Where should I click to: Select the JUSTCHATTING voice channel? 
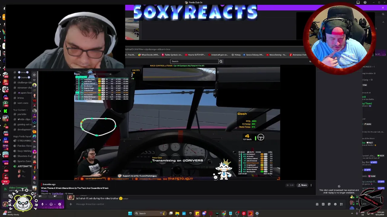[x=23, y=166]
